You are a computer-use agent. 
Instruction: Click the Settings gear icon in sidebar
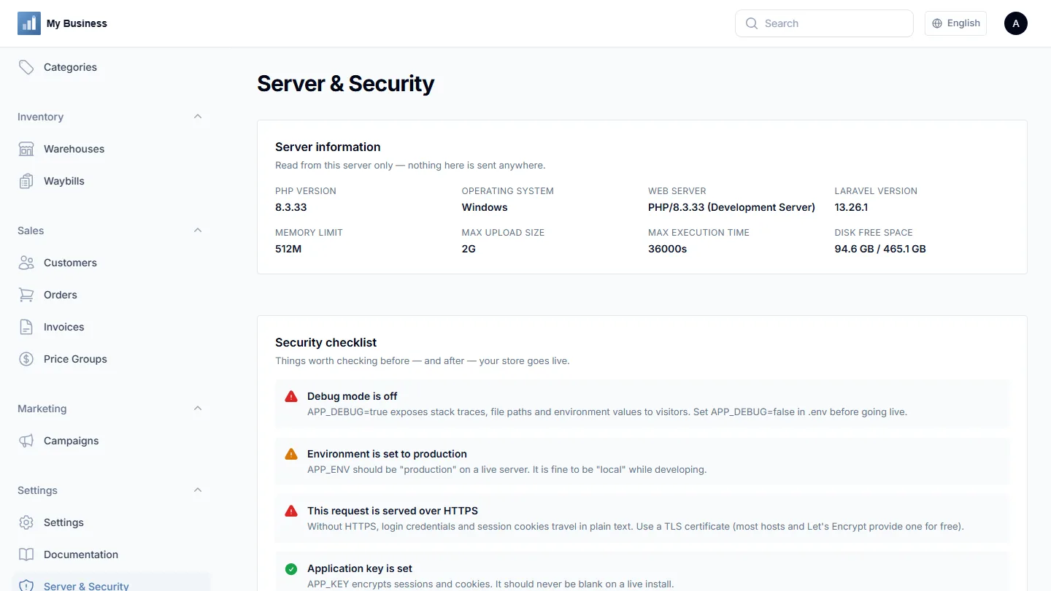point(26,522)
